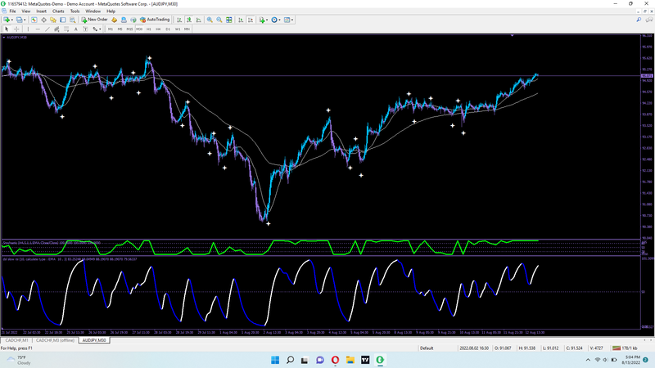
Task: Click the text label 'A' tool
Action: 76,29
